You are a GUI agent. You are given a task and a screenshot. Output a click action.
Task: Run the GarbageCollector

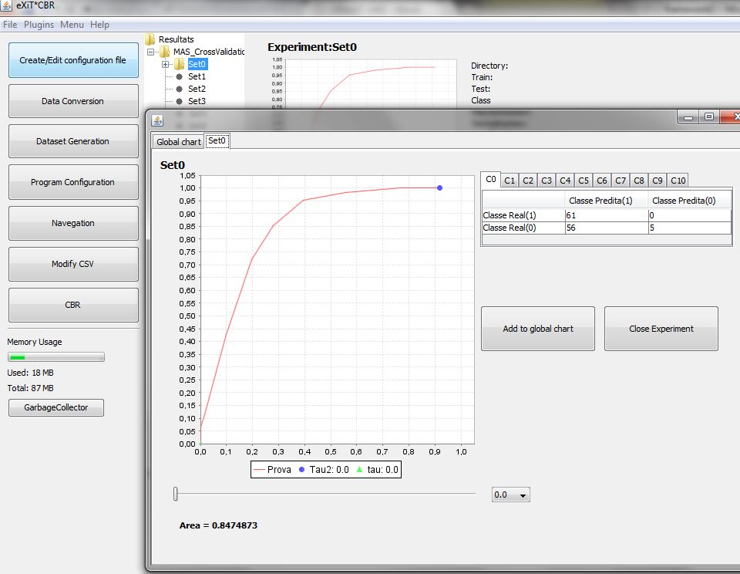click(x=56, y=407)
